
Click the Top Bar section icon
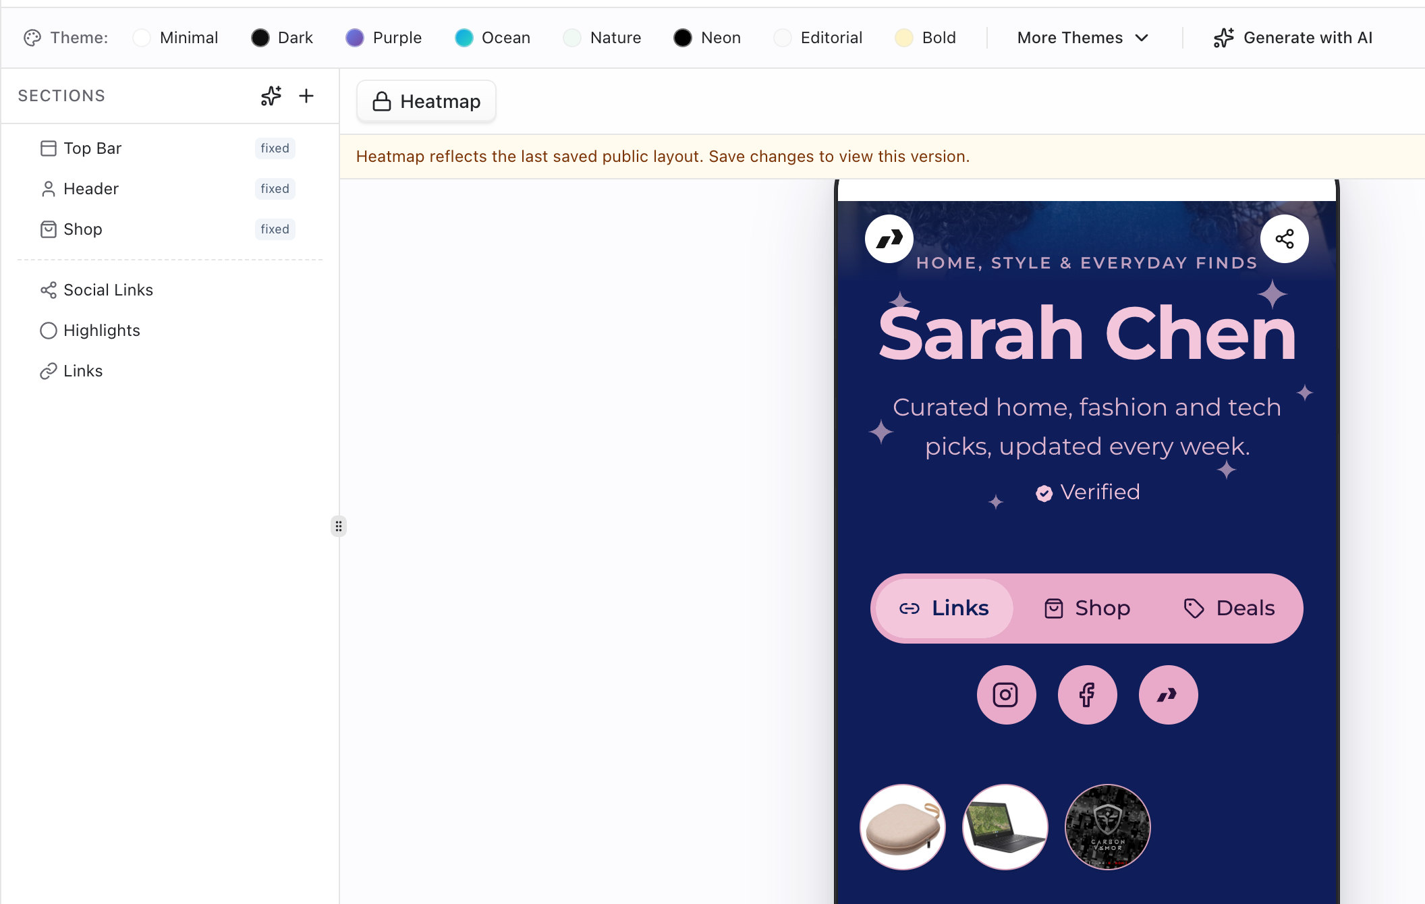point(48,148)
